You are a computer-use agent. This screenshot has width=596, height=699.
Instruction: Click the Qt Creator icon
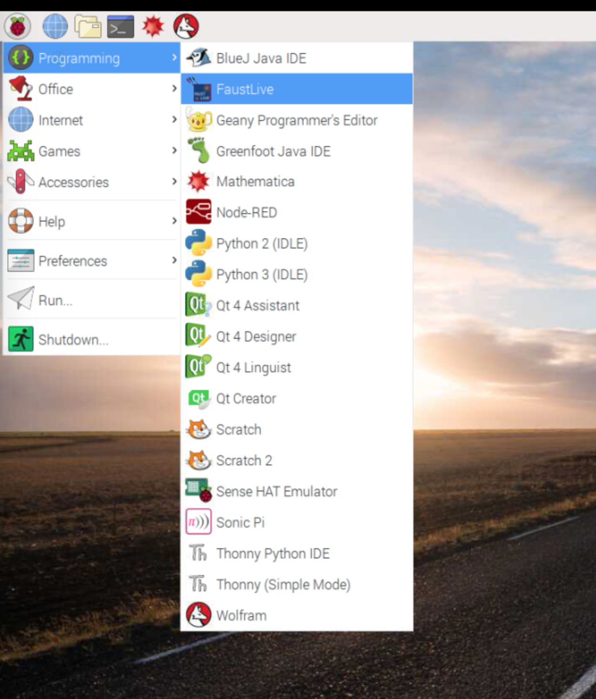coord(199,398)
